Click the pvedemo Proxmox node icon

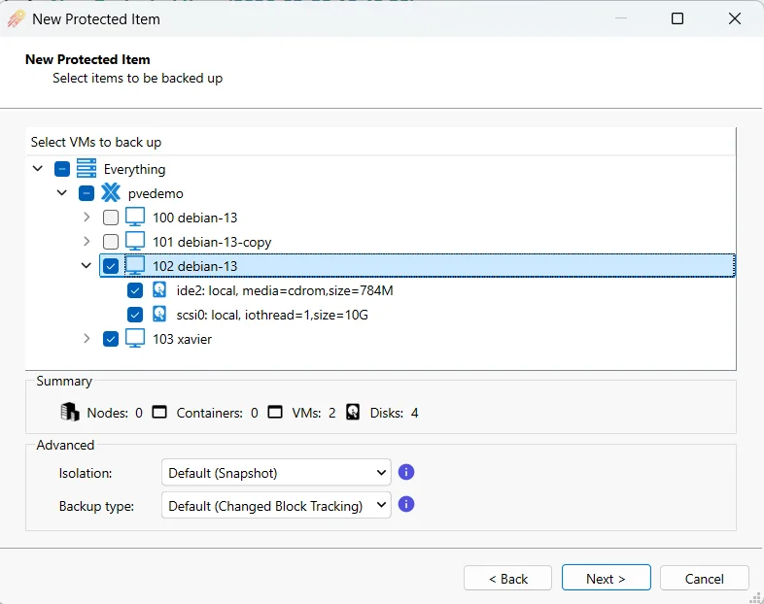(x=111, y=193)
